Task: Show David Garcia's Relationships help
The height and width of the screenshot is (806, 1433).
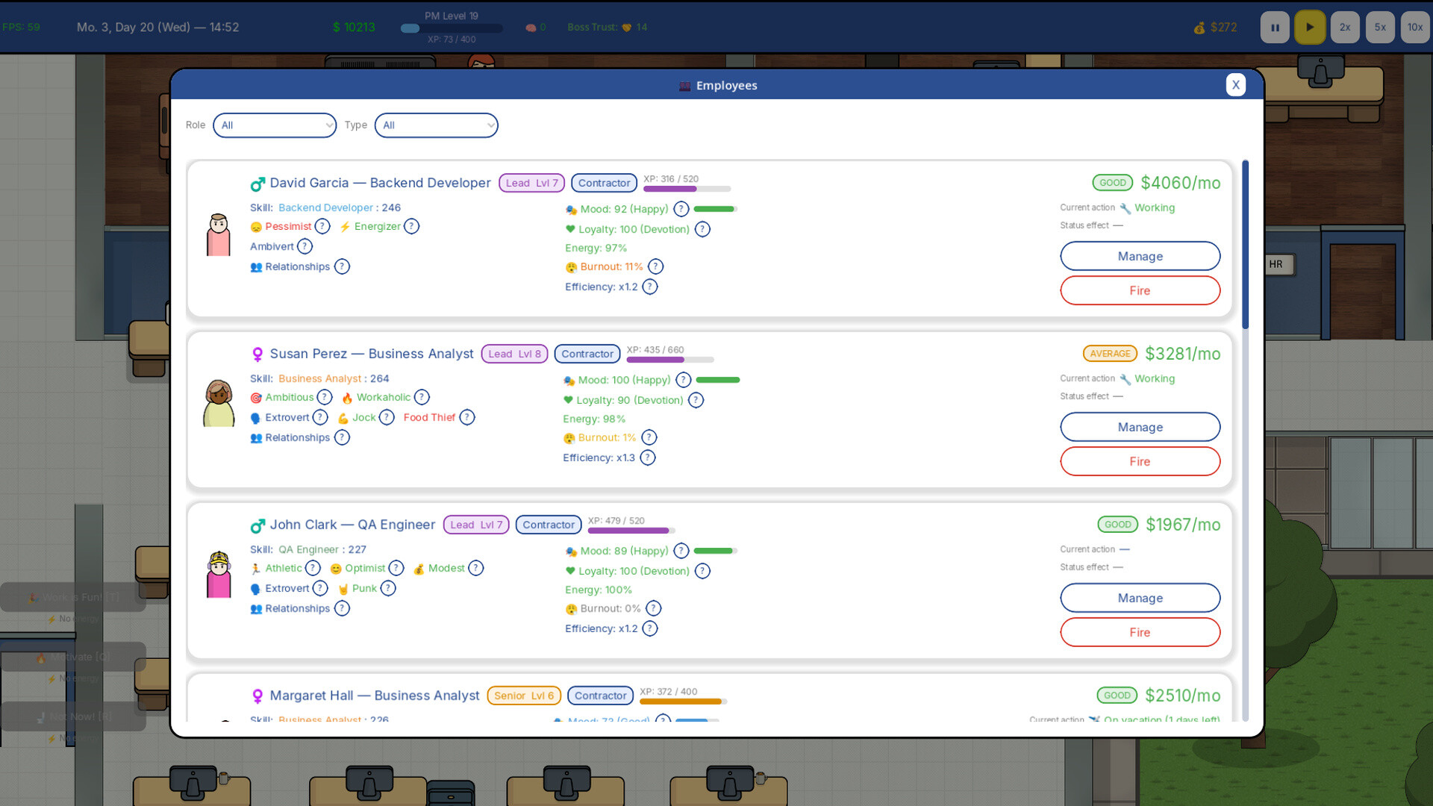Action: click(342, 266)
